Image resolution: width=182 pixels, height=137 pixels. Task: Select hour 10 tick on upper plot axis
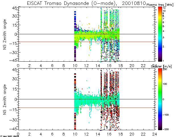pos(75,65)
